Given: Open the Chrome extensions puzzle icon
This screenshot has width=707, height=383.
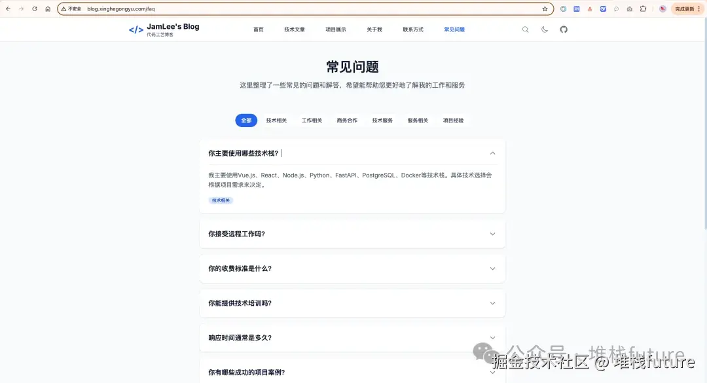Looking at the screenshot, I should tap(643, 9).
